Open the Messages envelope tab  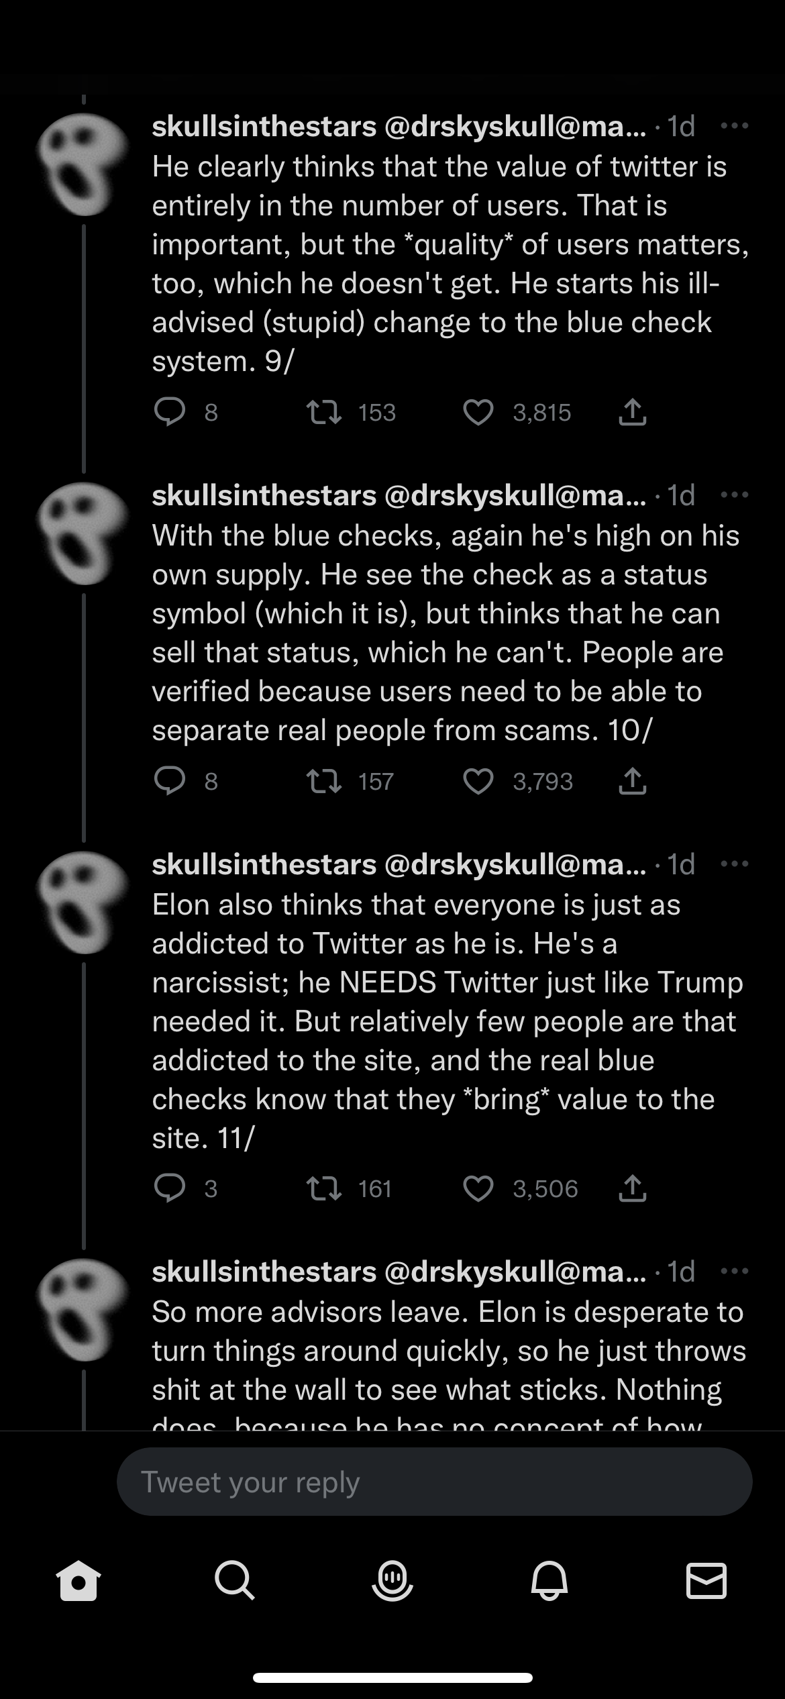coord(706,1581)
